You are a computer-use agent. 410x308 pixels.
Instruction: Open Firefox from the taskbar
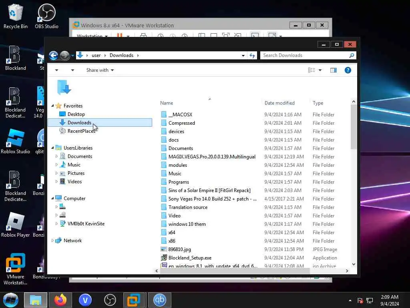pos(60,300)
